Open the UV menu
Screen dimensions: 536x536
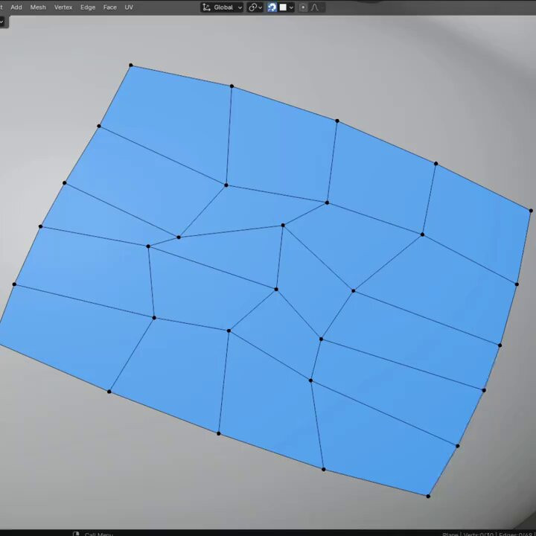click(129, 7)
